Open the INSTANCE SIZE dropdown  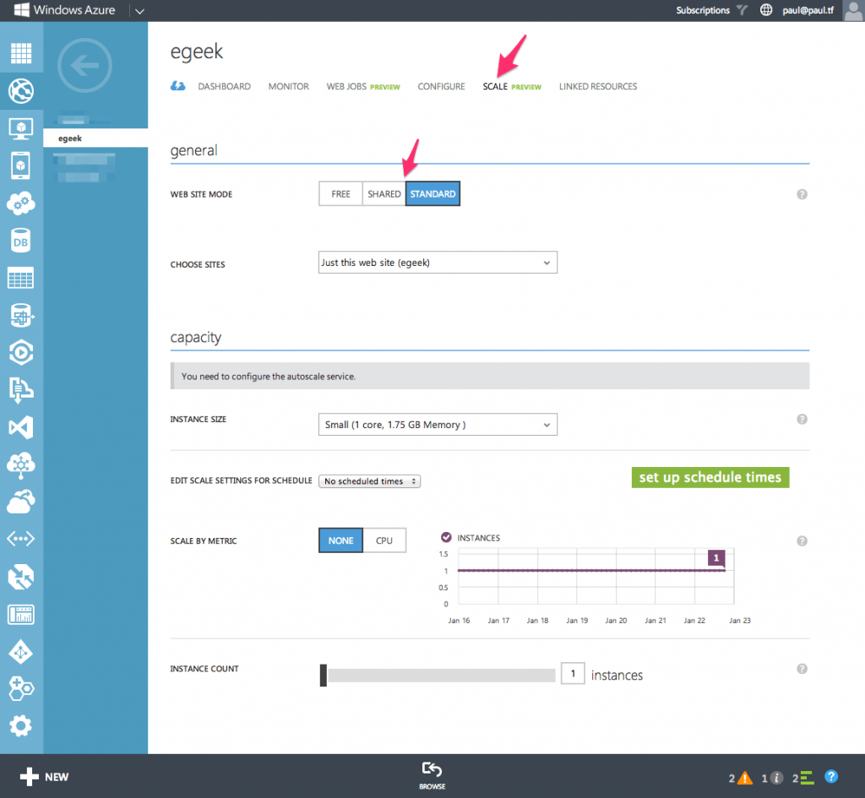click(438, 424)
